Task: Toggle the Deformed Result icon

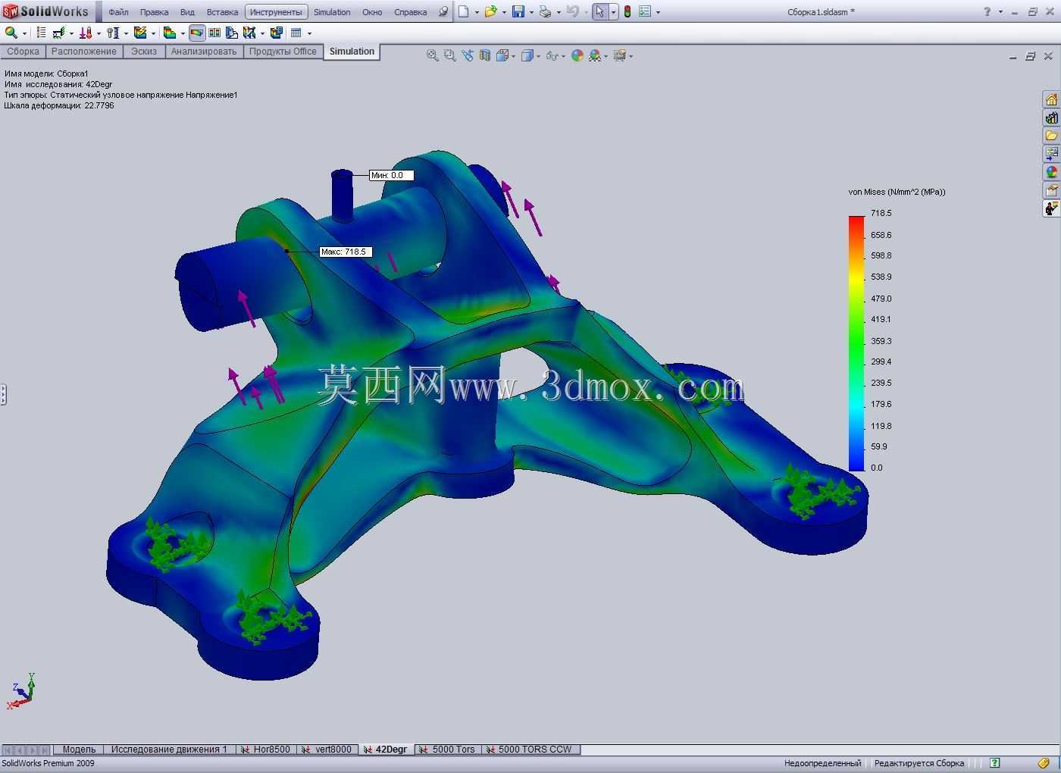Action: pyautogui.click(x=197, y=33)
